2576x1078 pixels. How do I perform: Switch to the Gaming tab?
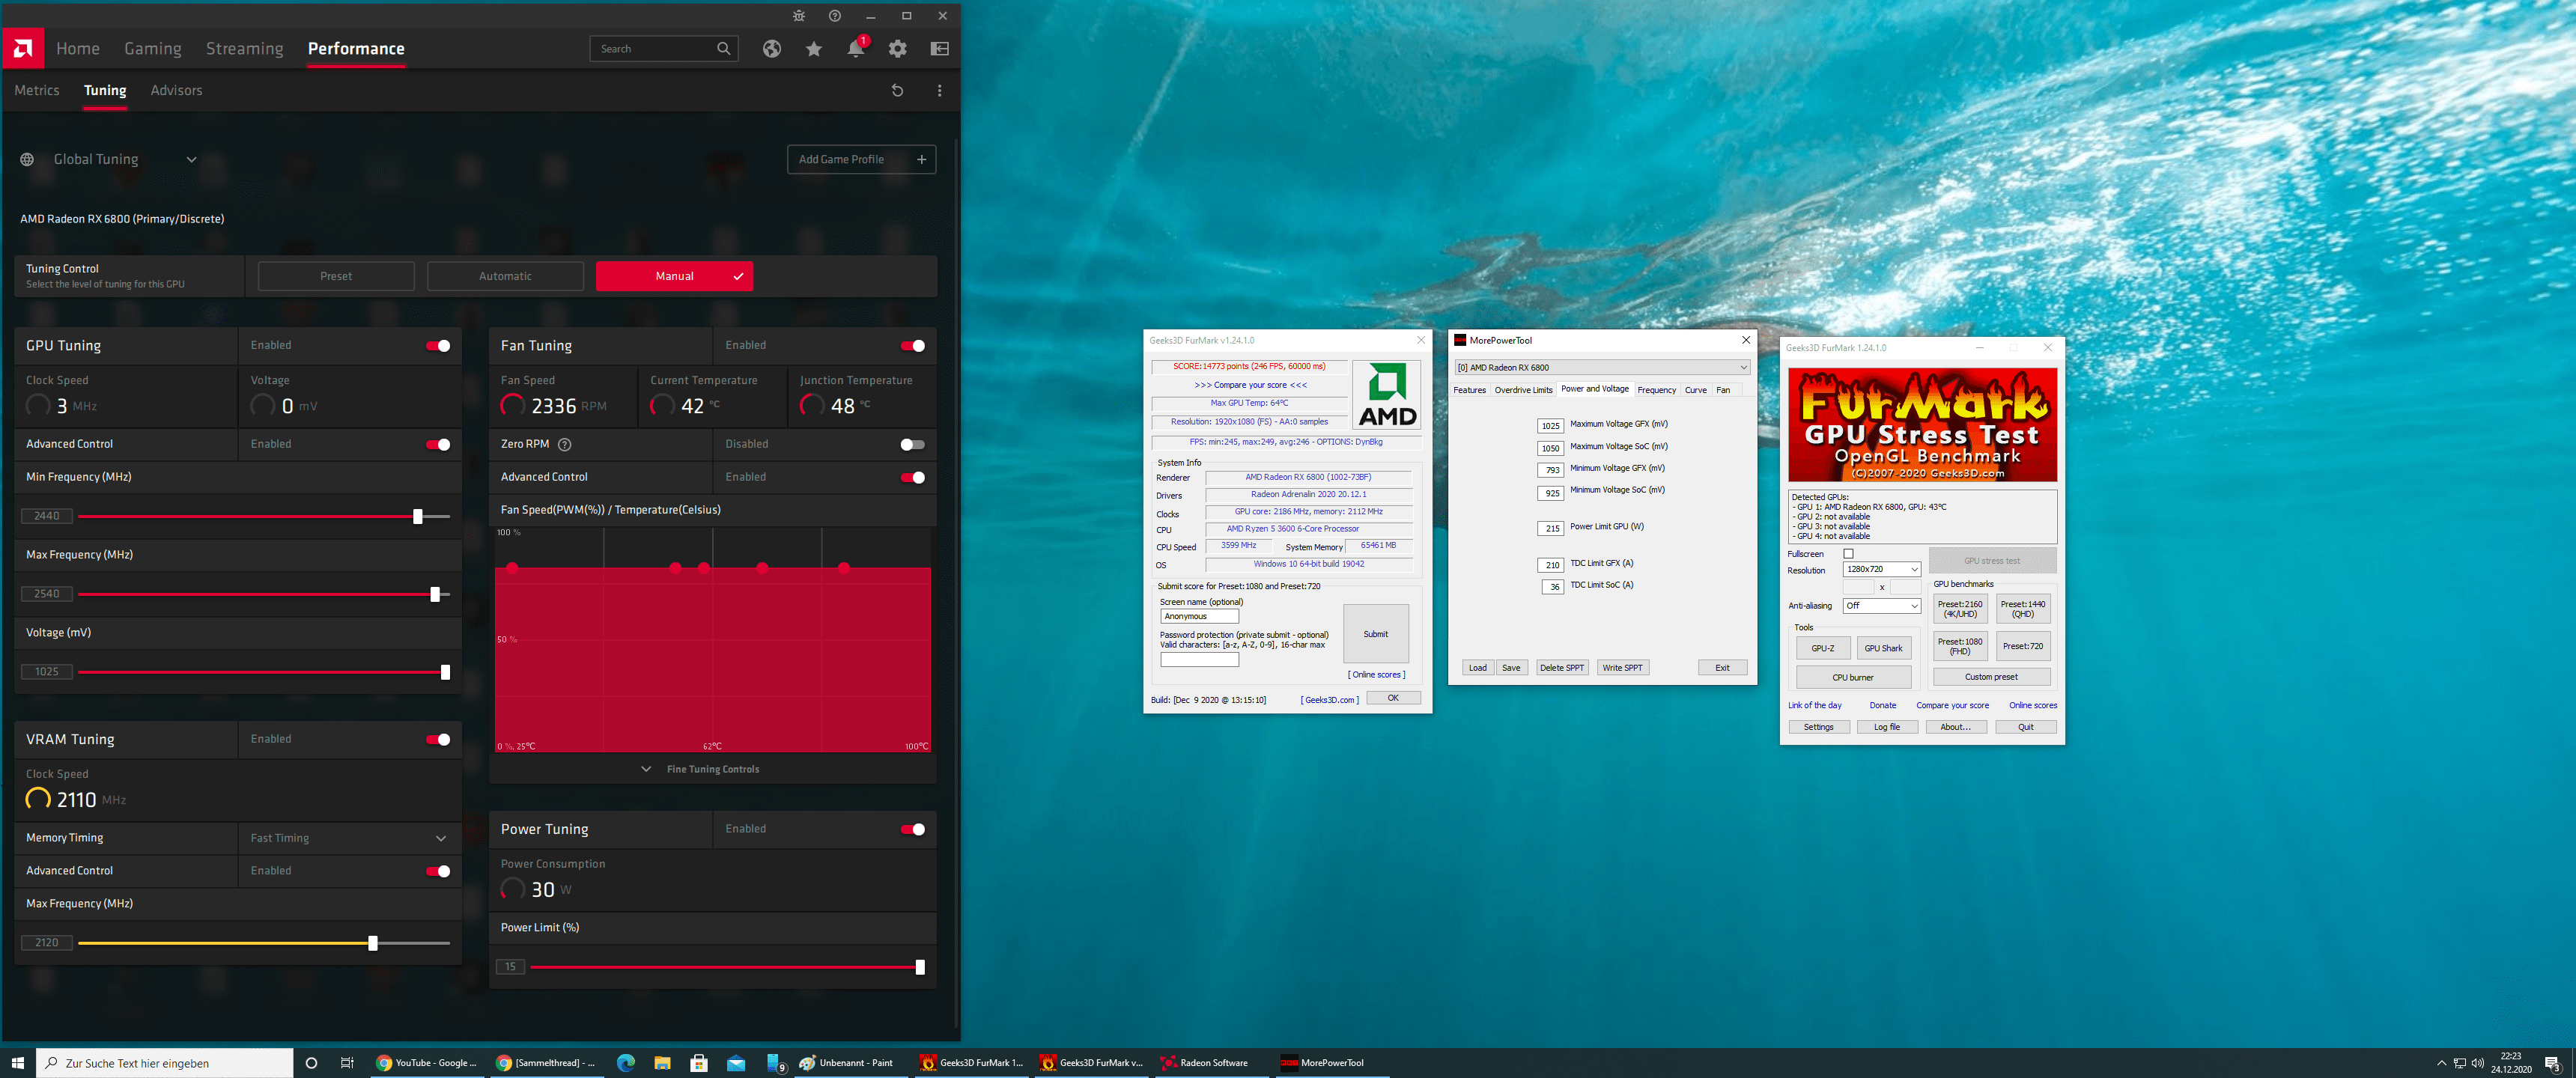pos(153,49)
